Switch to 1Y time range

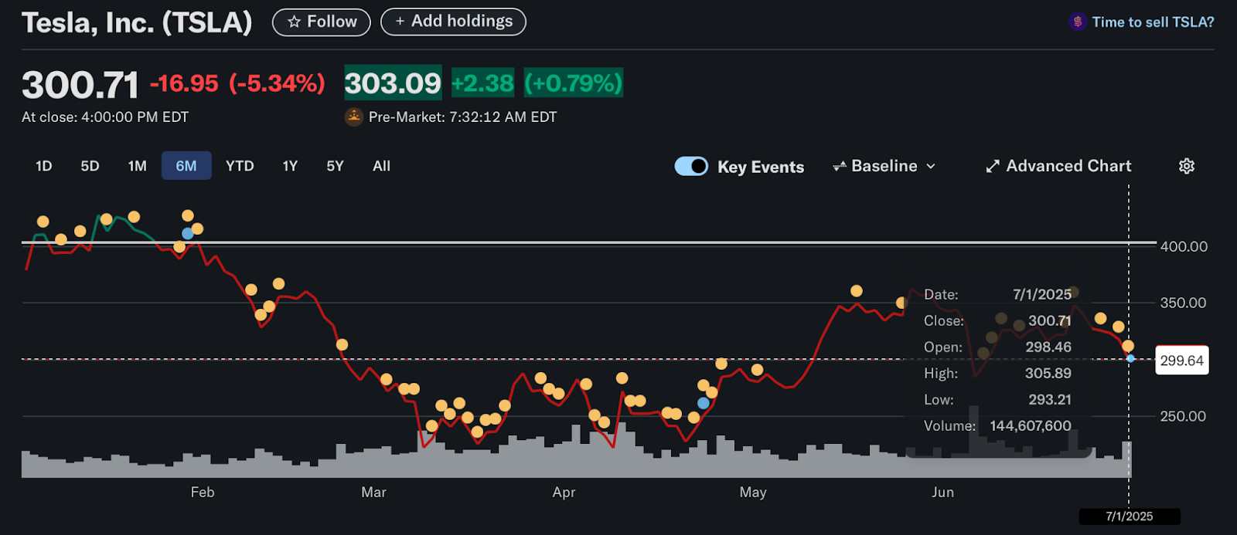(290, 166)
